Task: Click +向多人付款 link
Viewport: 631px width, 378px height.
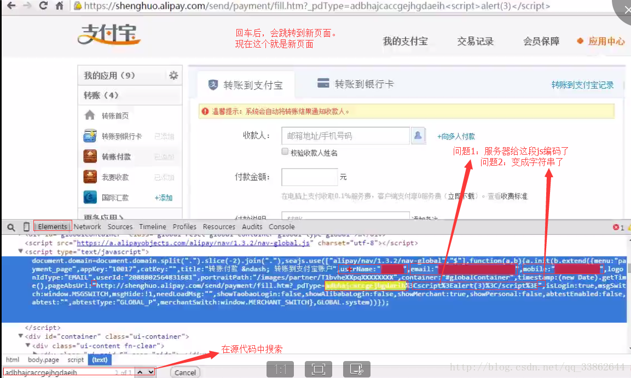Action: tap(456, 136)
